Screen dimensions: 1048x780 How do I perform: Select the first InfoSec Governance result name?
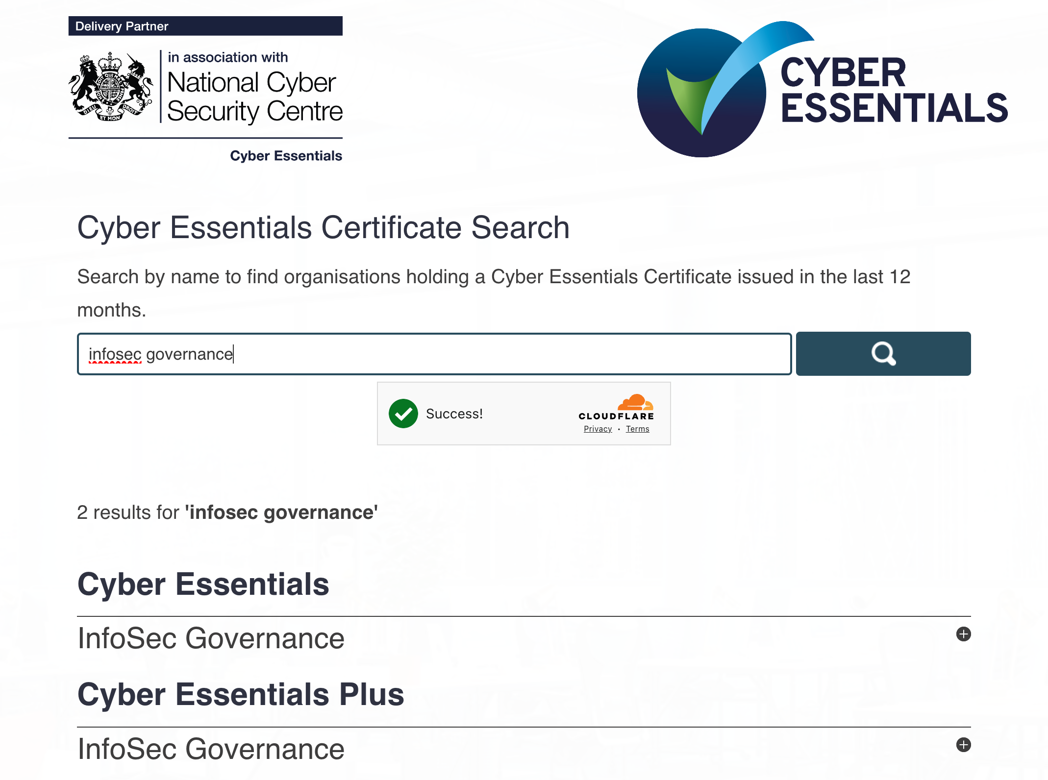(211, 638)
